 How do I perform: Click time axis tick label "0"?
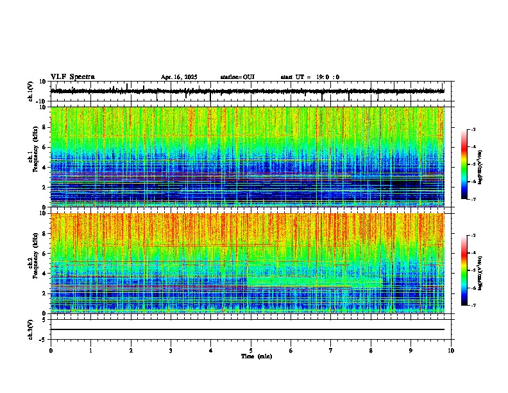pos(51,351)
